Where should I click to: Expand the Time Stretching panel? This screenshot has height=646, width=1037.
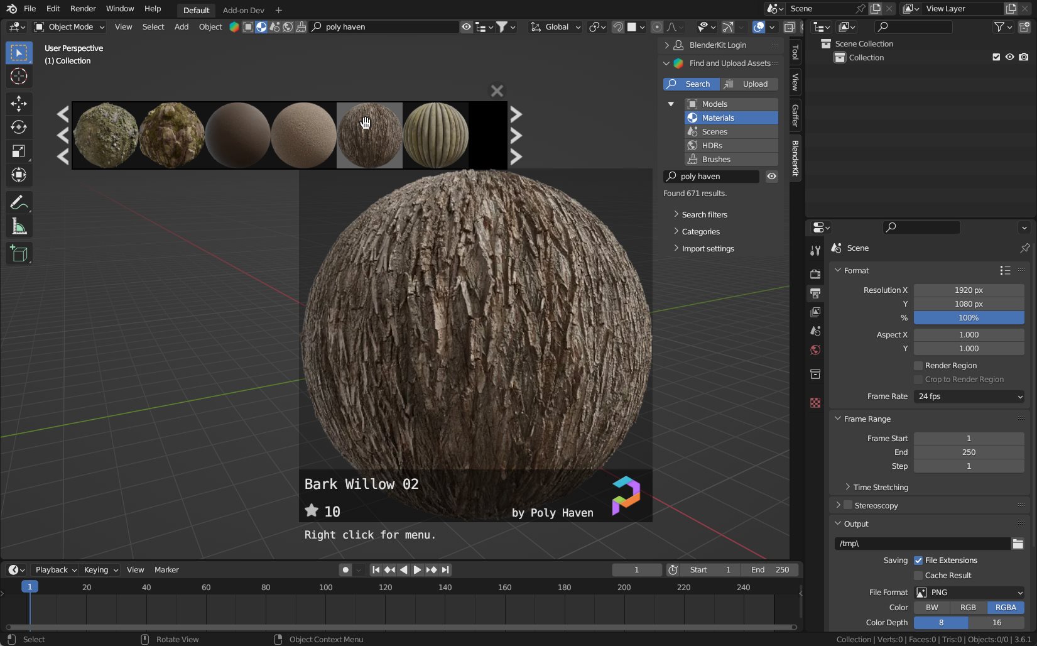[x=878, y=487]
